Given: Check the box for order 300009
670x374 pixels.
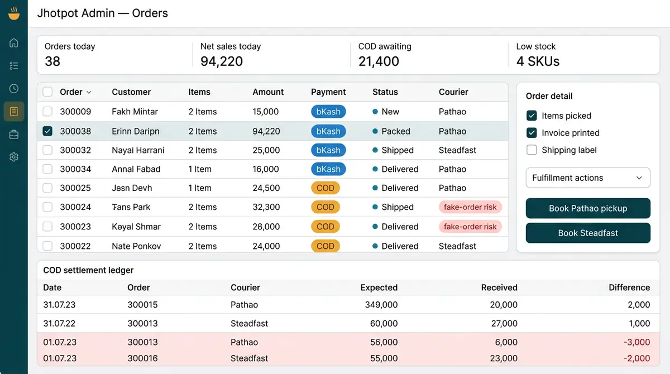Looking at the screenshot, I should 47,112.
